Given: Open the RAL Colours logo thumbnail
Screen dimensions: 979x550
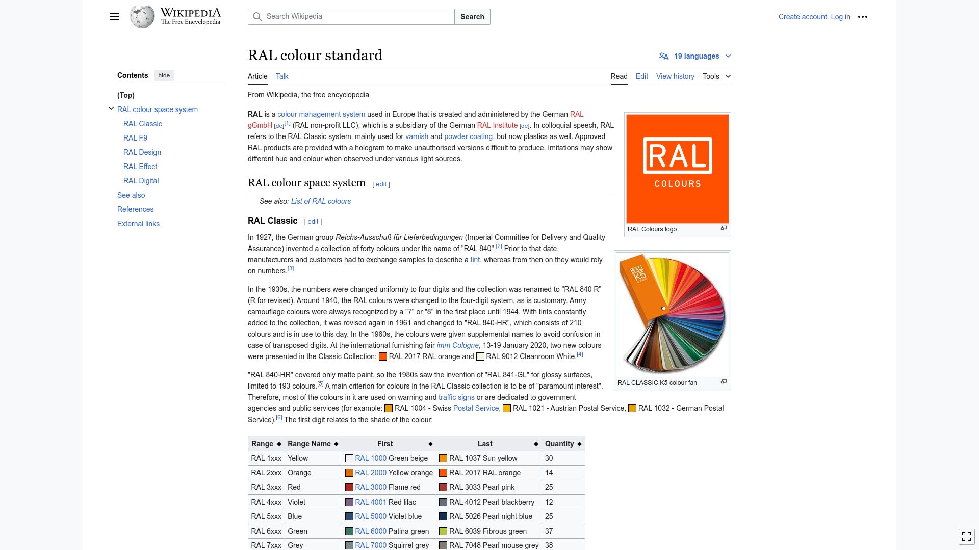Looking at the screenshot, I should [x=678, y=169].
